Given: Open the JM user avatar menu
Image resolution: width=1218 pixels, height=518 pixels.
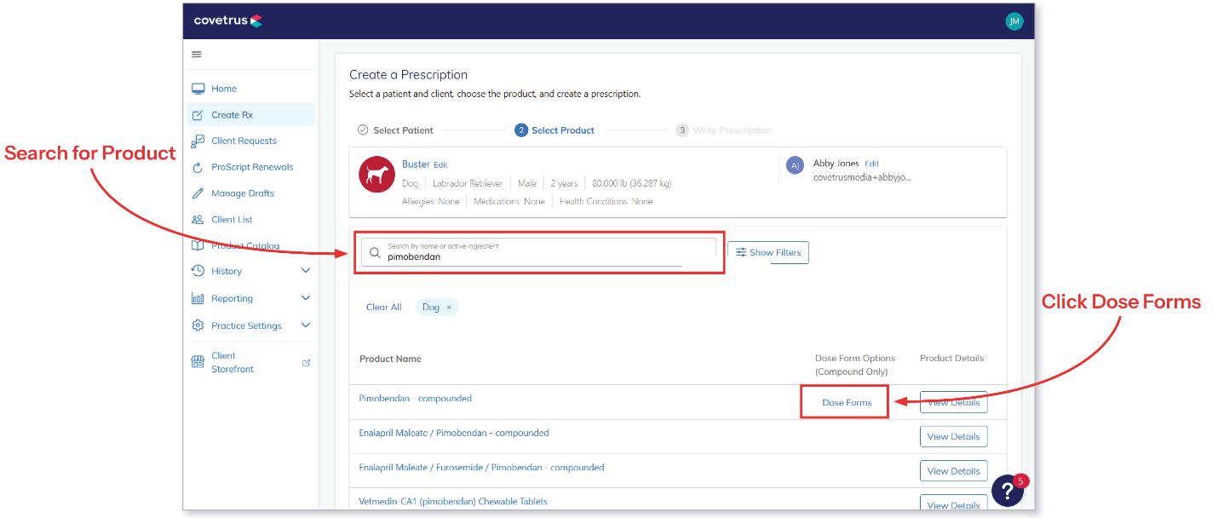Looking at the screenshot, I should click(x=1014, y=22).
